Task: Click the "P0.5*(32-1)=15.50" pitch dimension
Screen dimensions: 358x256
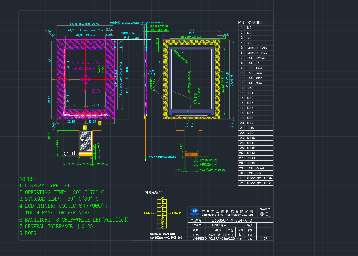Action: (212, 170)
